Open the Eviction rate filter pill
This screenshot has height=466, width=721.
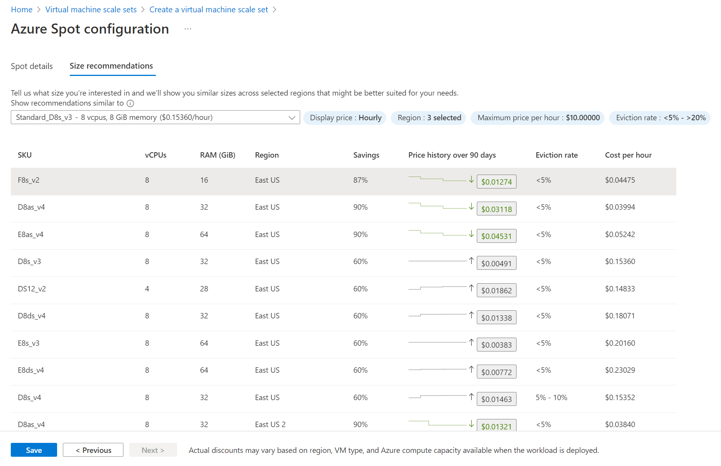point(660,118)
